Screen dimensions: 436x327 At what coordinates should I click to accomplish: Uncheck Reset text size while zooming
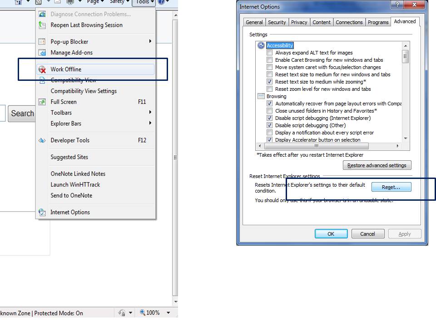[269, 81]
